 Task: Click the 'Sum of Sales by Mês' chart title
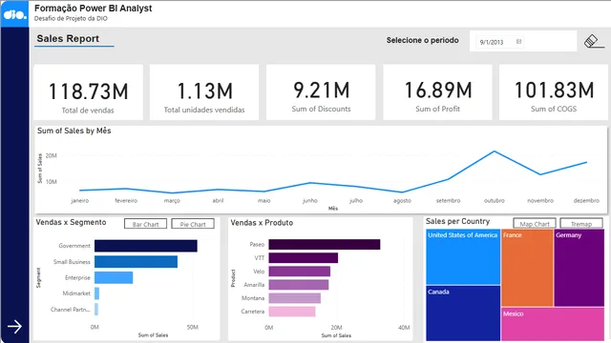74,131
